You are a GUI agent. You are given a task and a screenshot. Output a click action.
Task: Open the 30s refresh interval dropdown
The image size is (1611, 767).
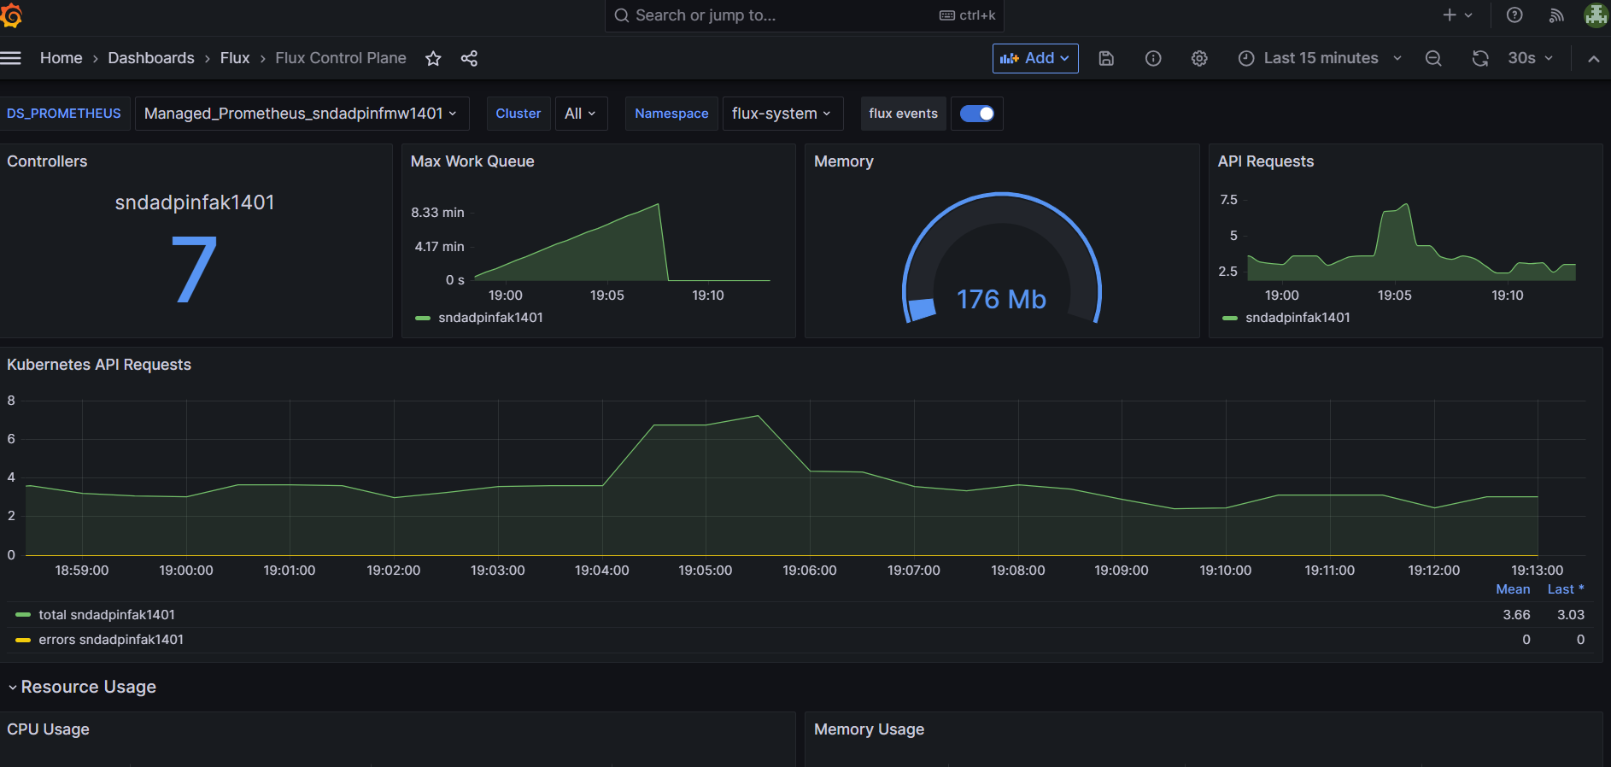(x=1530, y=58)
